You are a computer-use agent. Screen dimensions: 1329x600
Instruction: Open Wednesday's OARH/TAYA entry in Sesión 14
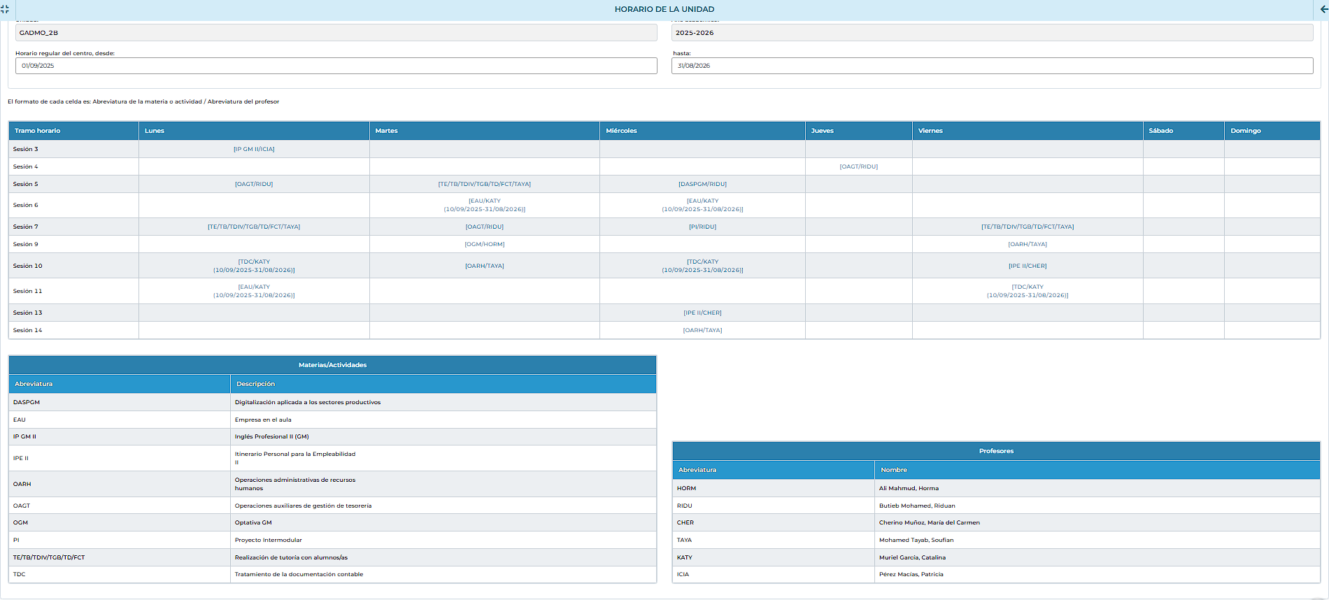click(x=702, y=330)
